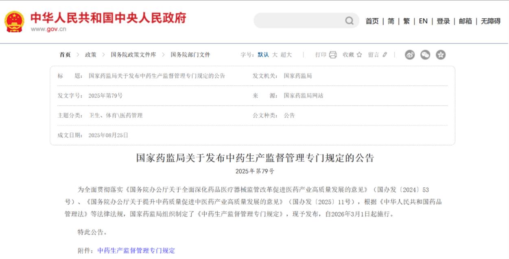Open attachment 中药生产监督管理专门规定
Image resolution: width=509 pixels, height=259 pixels.
[x=136, y=250]
